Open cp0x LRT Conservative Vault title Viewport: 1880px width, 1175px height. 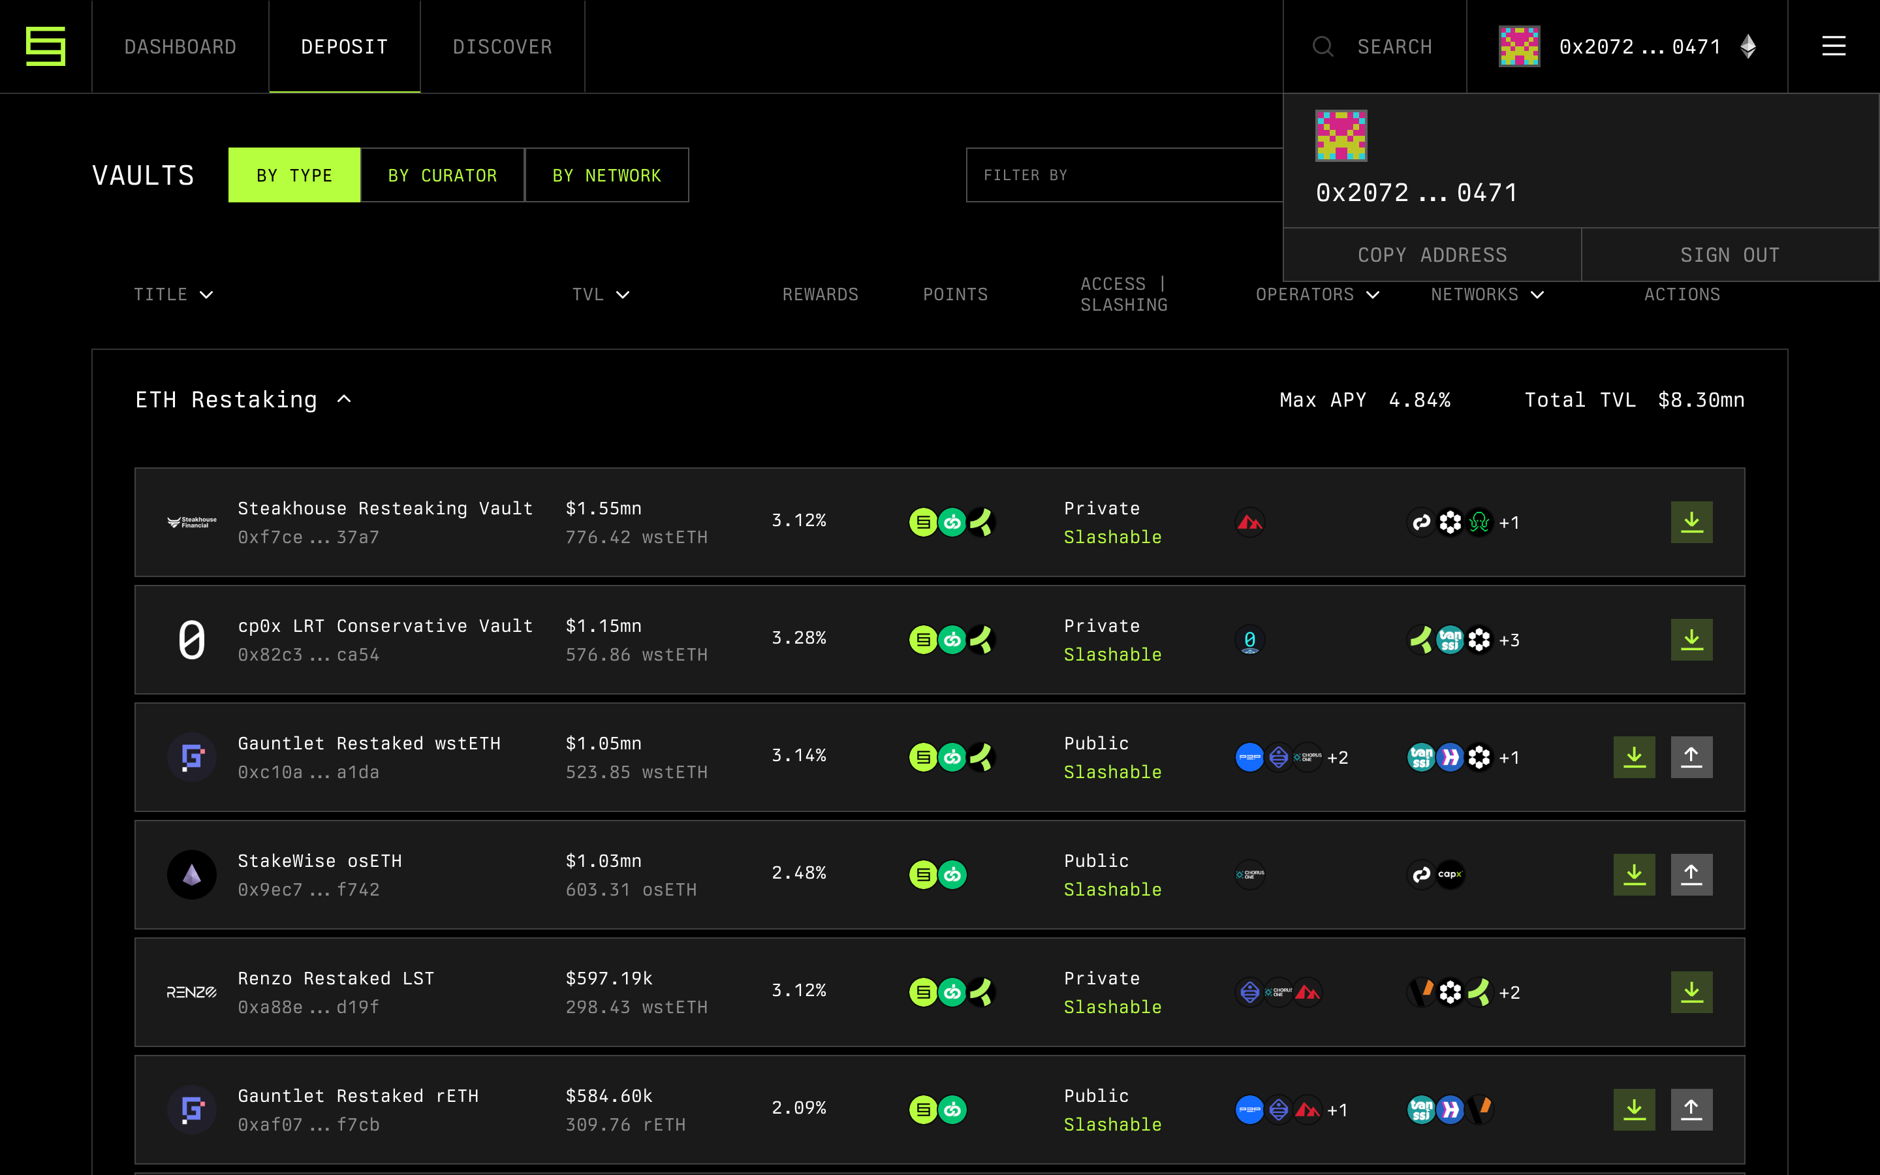pyautogui.click(x=385, y=625)
